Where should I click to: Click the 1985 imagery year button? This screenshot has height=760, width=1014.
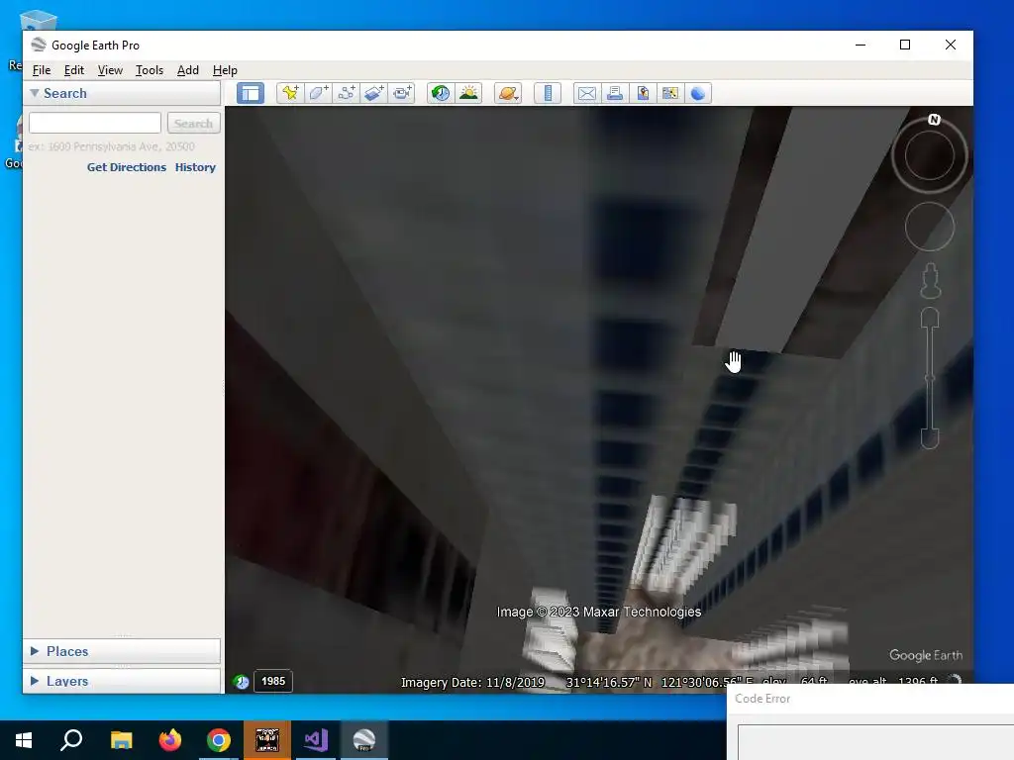[x=273, y=681]
